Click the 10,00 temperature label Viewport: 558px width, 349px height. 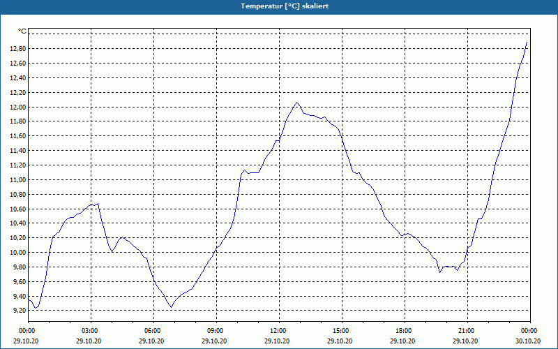19,253
